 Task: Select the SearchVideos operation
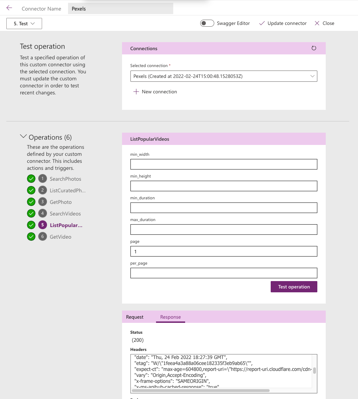[x=65, y=213]
